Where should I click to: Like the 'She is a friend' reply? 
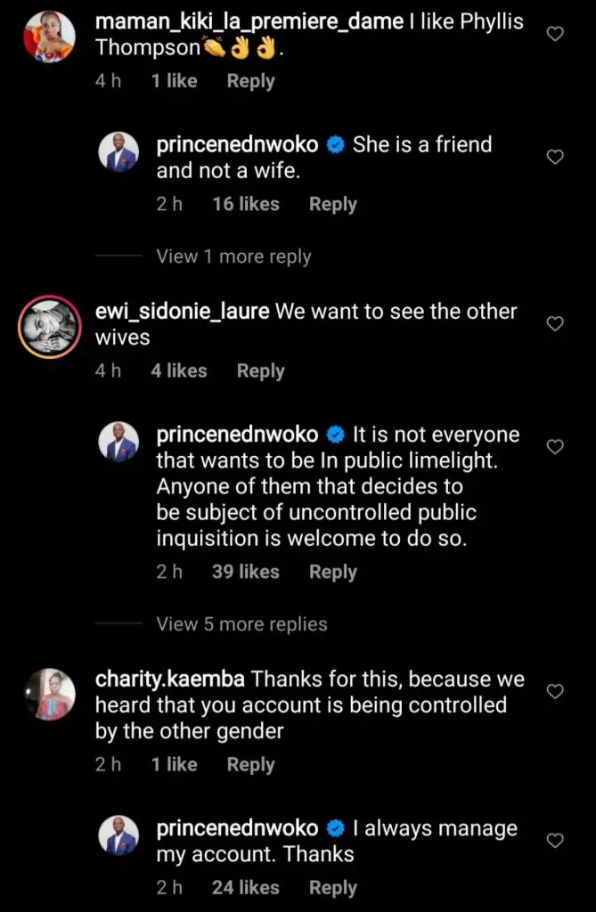click(555, 157)
